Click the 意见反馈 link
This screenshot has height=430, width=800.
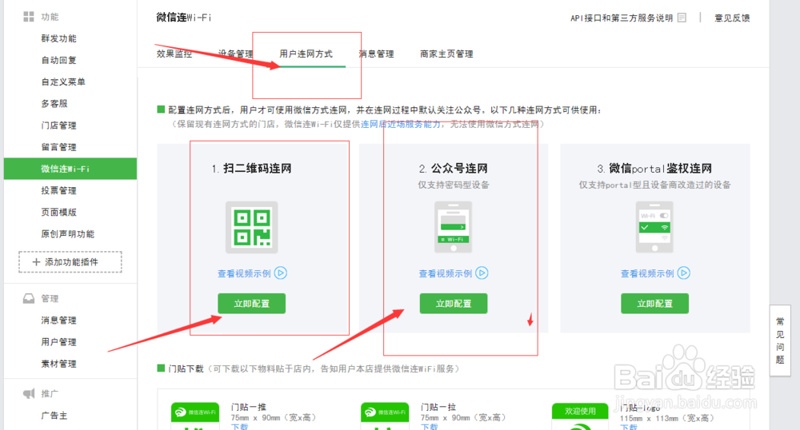tap(732, 18)
